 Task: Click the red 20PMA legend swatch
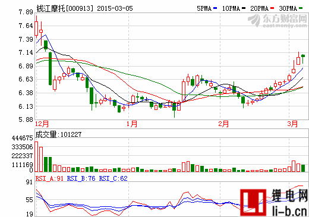tap(272, 8)
